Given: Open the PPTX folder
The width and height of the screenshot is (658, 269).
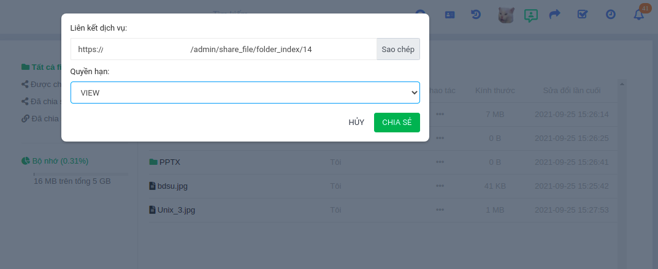Looking at the screenshot, I should 169,162.
